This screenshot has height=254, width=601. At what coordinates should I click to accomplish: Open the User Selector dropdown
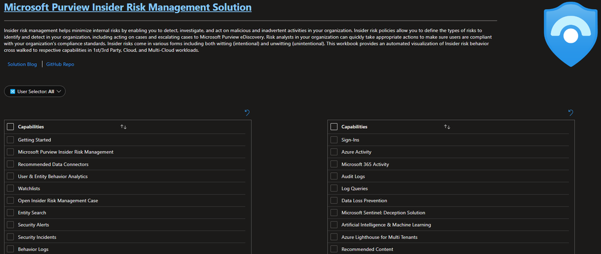35,91
